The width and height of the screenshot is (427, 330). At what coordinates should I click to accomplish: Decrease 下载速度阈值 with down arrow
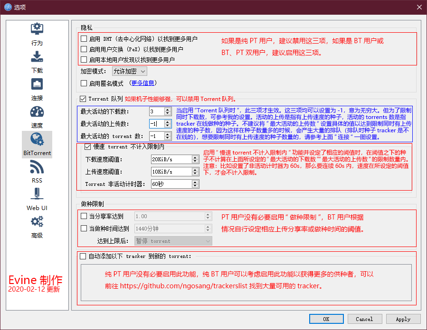[195, 162]
